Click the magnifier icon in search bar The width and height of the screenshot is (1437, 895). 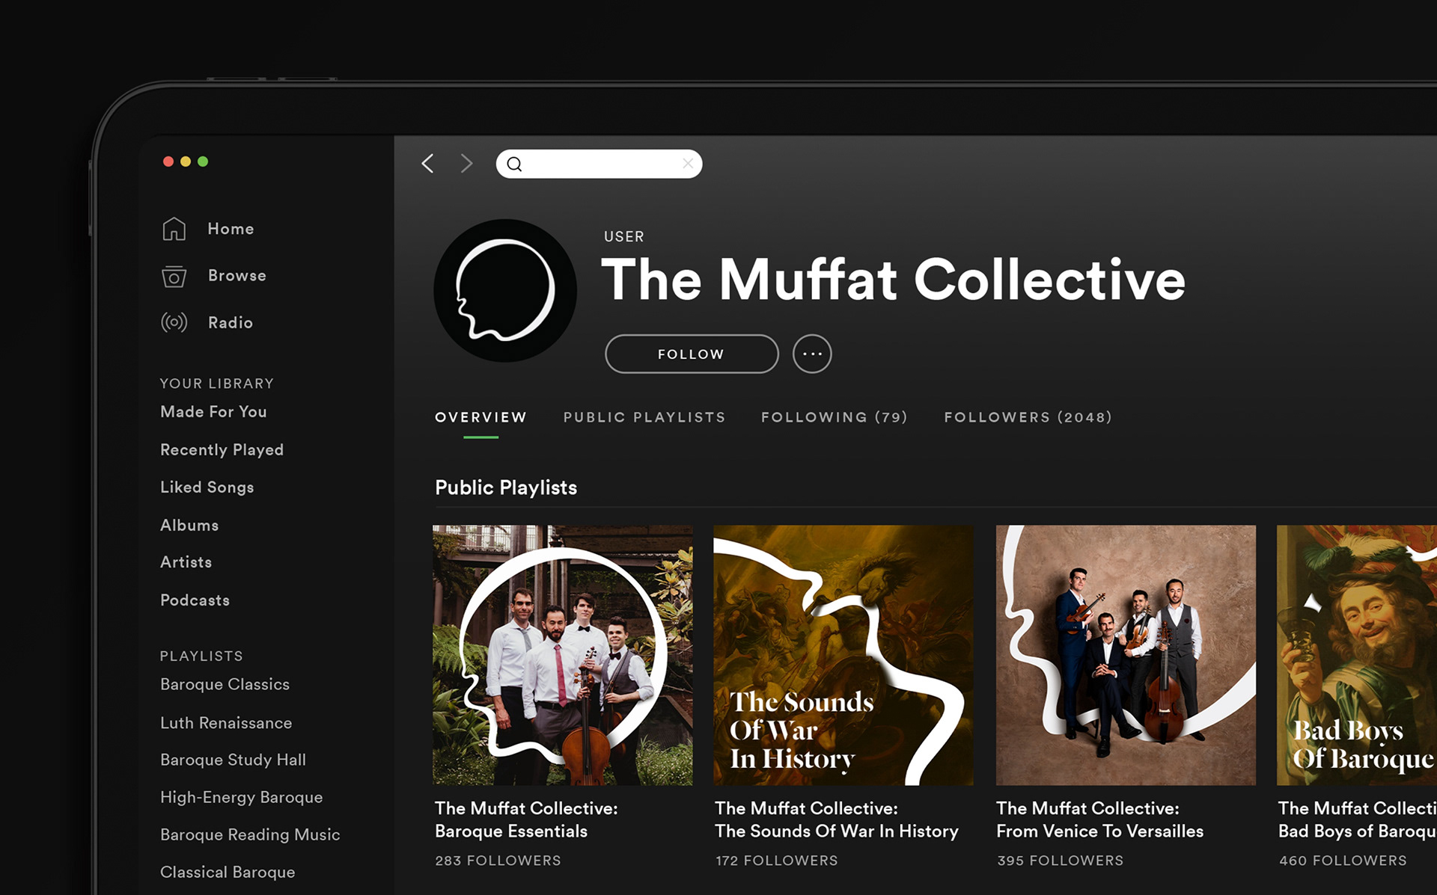pos(514,164)
